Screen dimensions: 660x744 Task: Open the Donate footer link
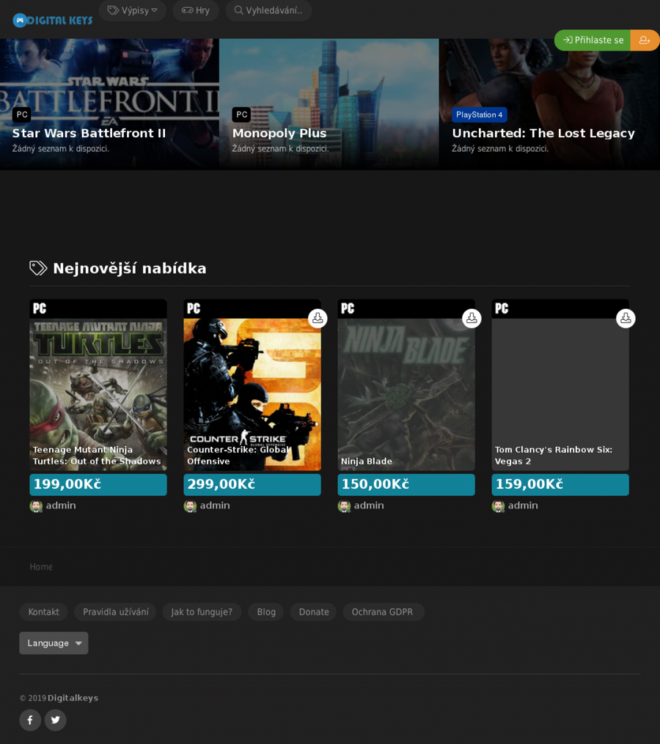(313, 612)
